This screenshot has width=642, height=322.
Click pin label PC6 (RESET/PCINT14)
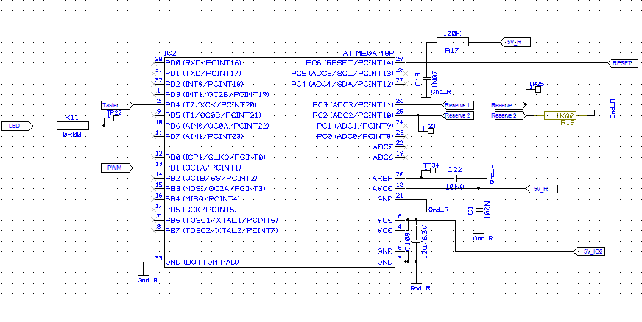(350, 63)
